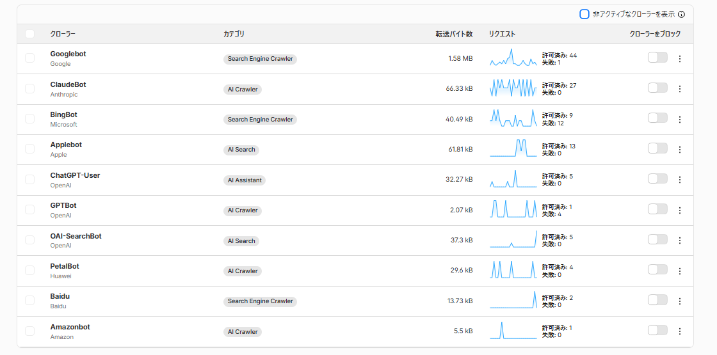Image resolution: width=717 pixels, height=355 pixels.
Task: Toggle the block switch for PetalBot
Action: coord(657,269)
